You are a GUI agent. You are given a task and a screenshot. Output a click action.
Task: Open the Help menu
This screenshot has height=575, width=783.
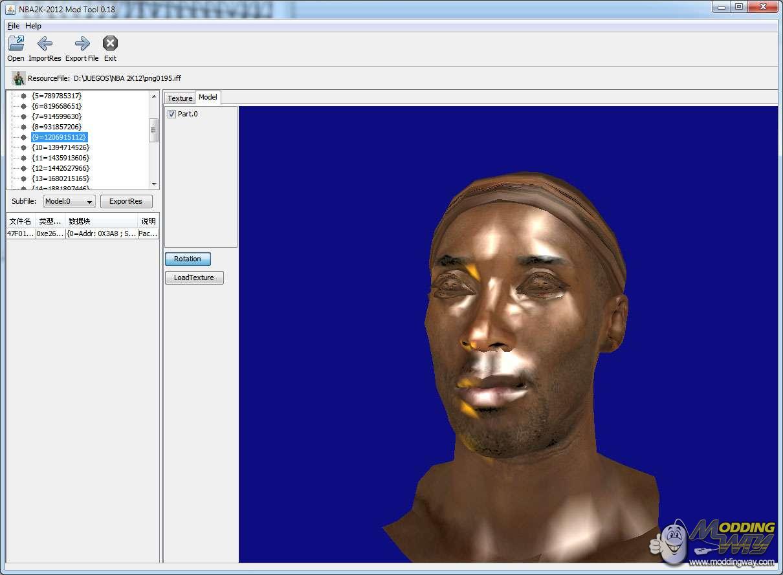(x=33, y=26)
